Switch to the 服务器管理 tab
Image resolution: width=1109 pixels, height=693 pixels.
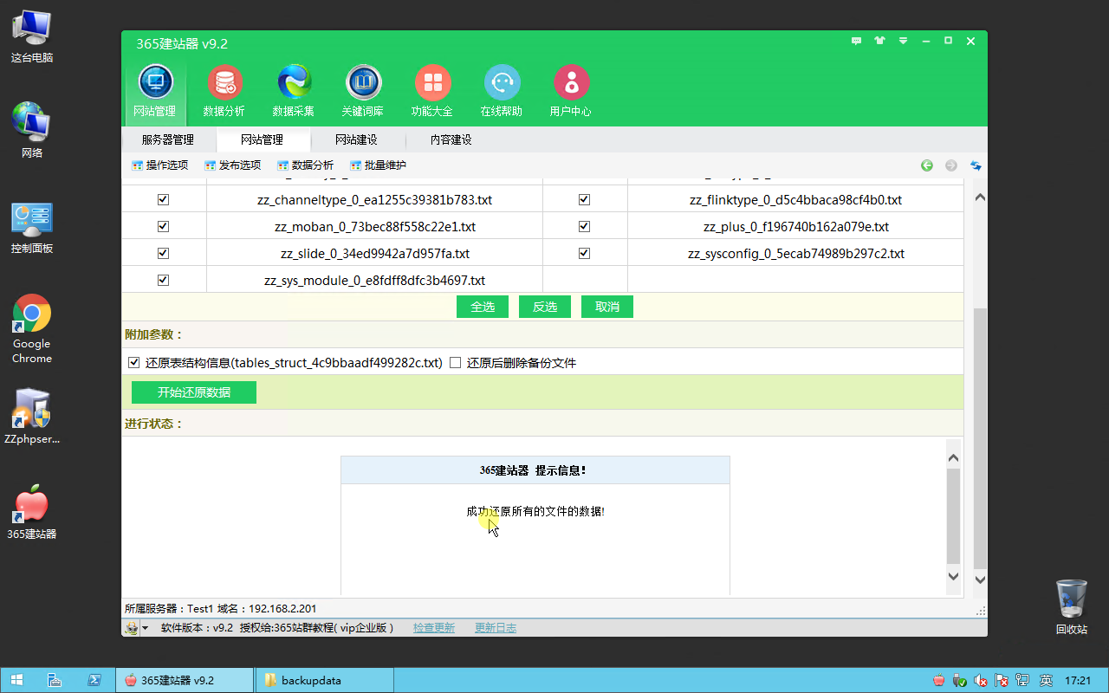(168, 139)
